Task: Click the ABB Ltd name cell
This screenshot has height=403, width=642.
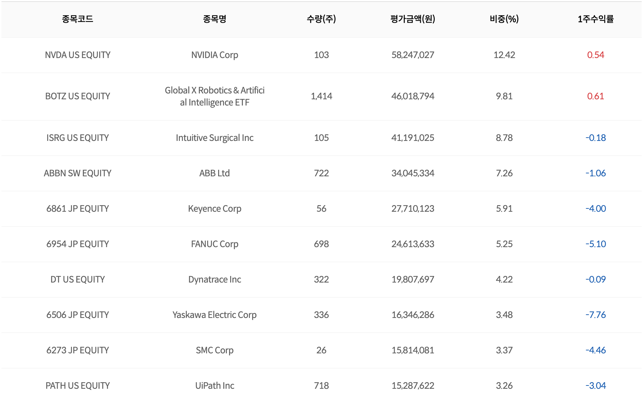Action: (x=214, y=173)
